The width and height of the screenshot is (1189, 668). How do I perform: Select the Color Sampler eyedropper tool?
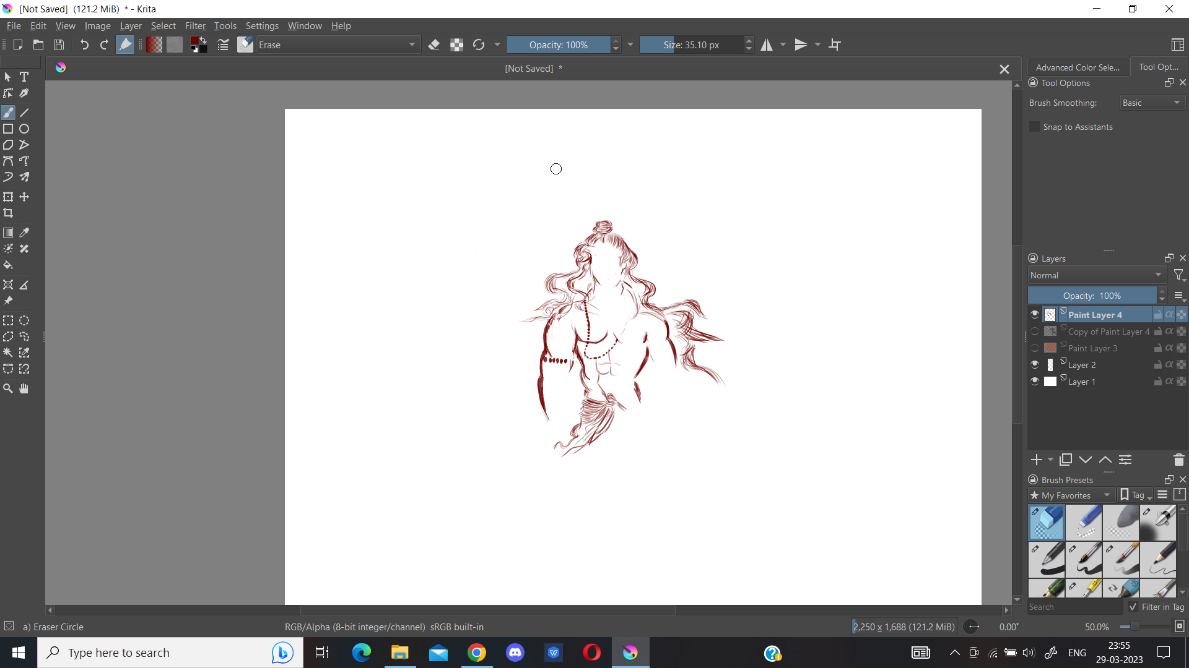(24, 233)
